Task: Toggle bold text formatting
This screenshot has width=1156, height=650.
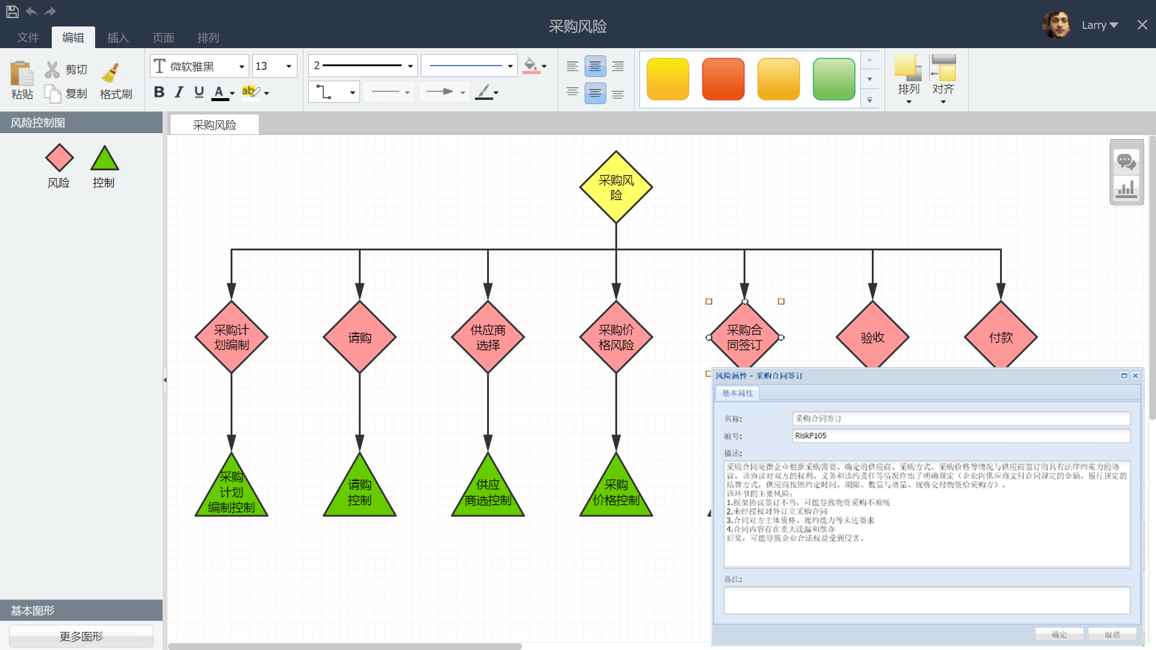Action: [159, 92]
